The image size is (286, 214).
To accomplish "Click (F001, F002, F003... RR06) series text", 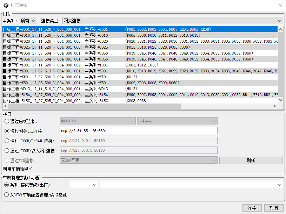I will click(x=168, y=29).
